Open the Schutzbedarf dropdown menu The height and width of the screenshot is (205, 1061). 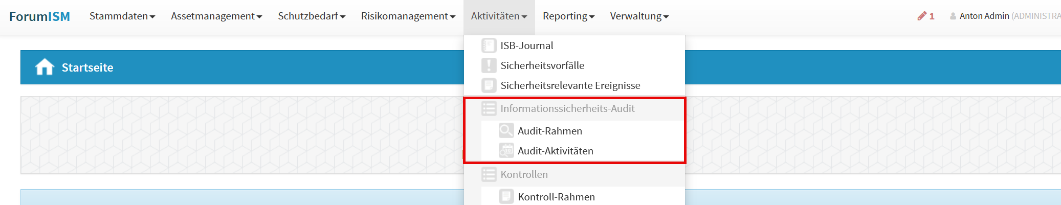tap(312, 16)
